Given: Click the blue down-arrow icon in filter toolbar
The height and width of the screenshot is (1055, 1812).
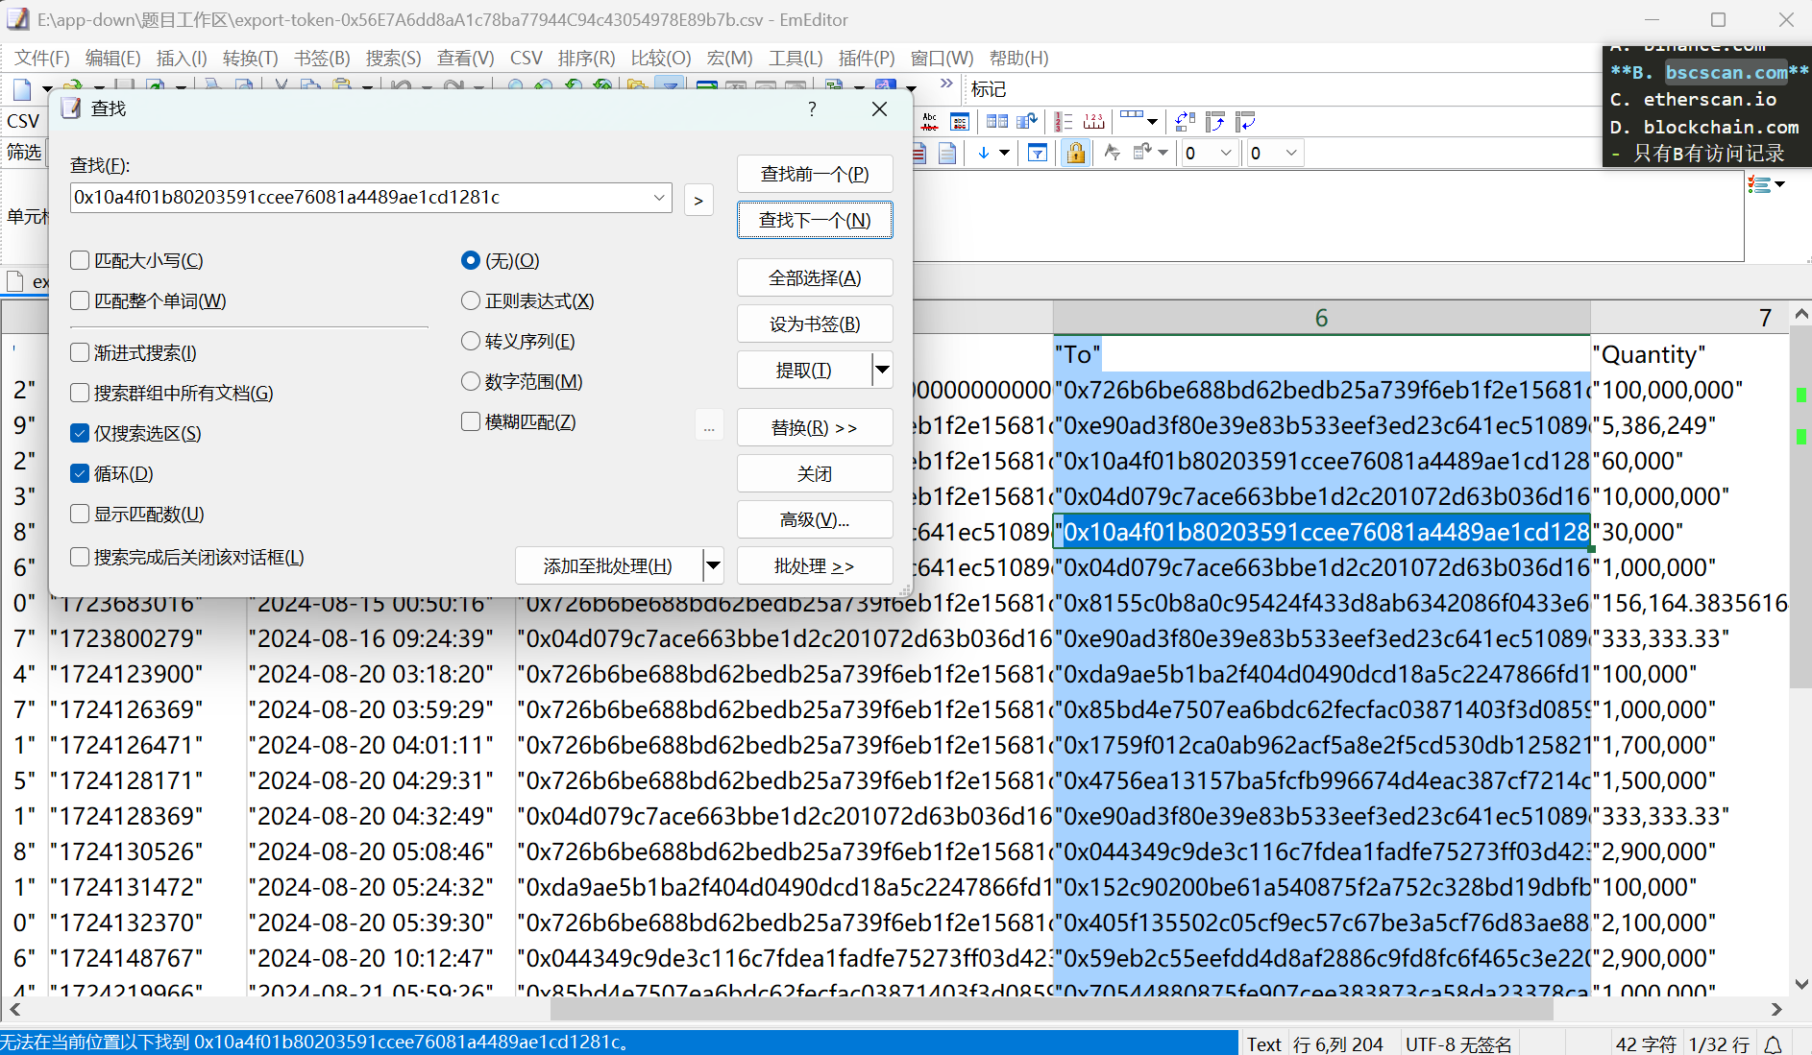Looking at the screenshot, I should coord(983,153).
